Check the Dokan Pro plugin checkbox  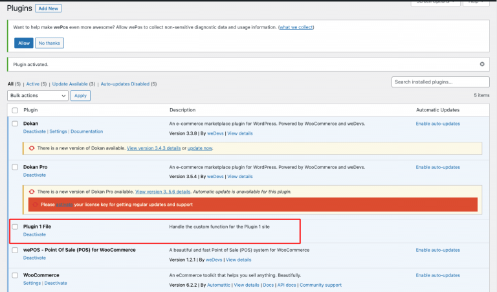click(15, 167)
